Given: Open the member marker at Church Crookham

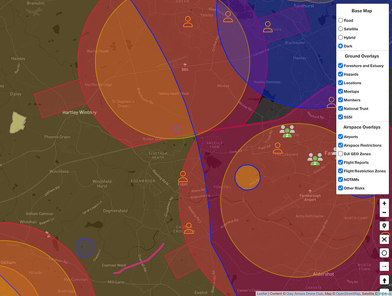Looking at the screenshot, I should pos(188,229).
